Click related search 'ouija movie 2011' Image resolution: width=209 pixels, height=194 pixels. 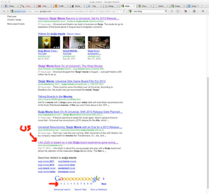[46, 161]
